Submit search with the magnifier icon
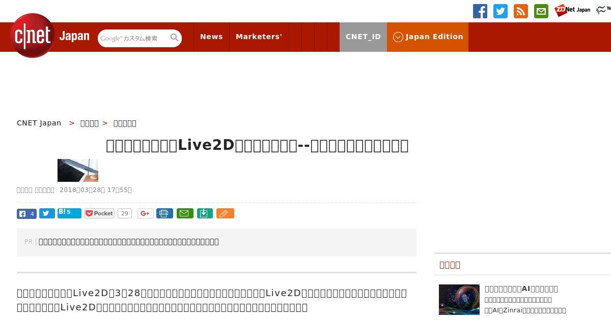Image resolution: width=611 pixels, height=320 pixels. click(x=175, y=38)
